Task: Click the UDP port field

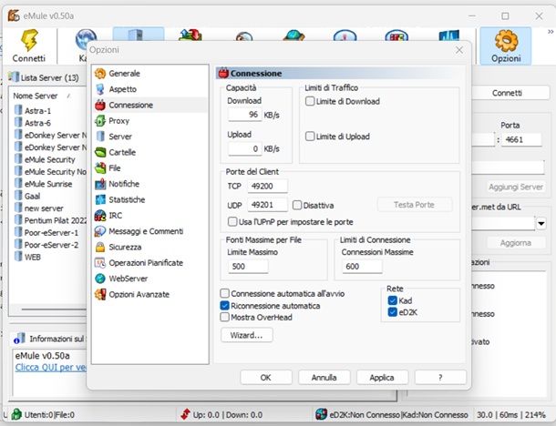Action: [x=267, y=205]
